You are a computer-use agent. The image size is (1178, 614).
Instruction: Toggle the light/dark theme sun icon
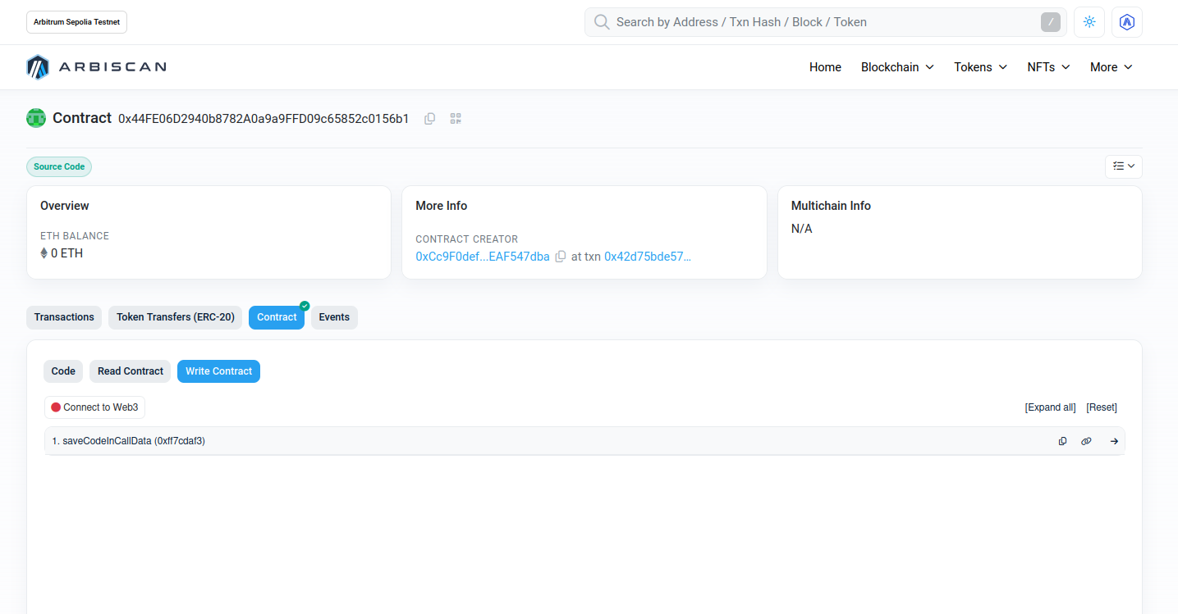1089,22
